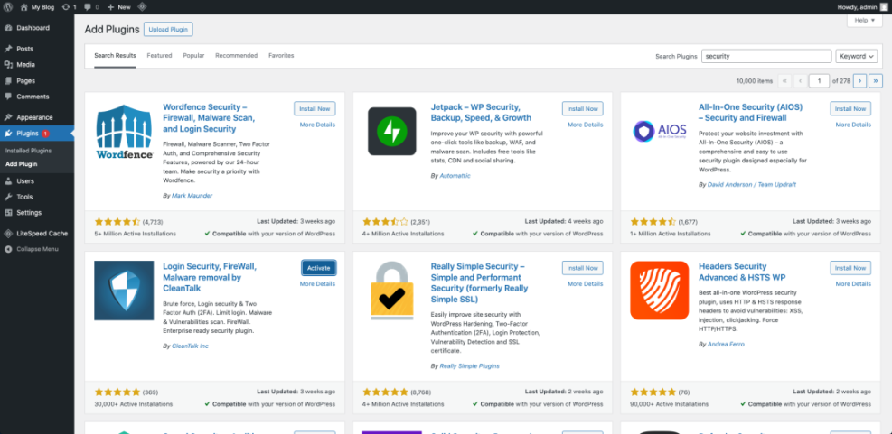Expand the Help dropdown

pos(865,21)
